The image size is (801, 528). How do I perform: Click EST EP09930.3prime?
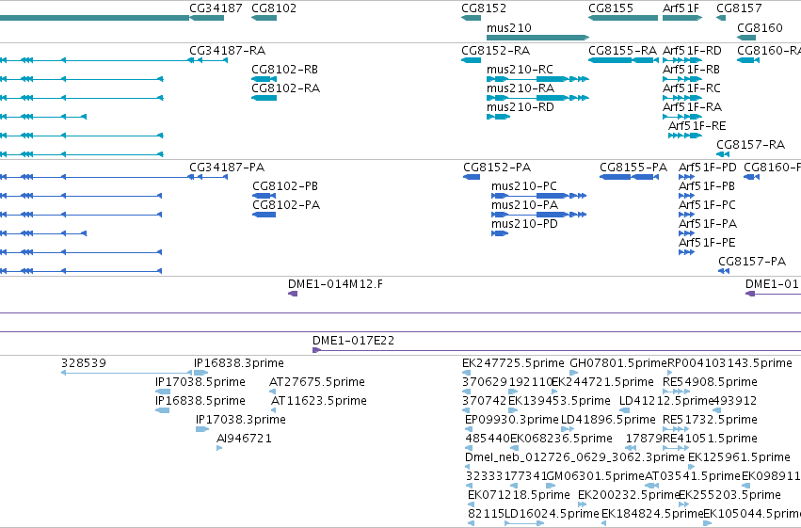[512, 421]
